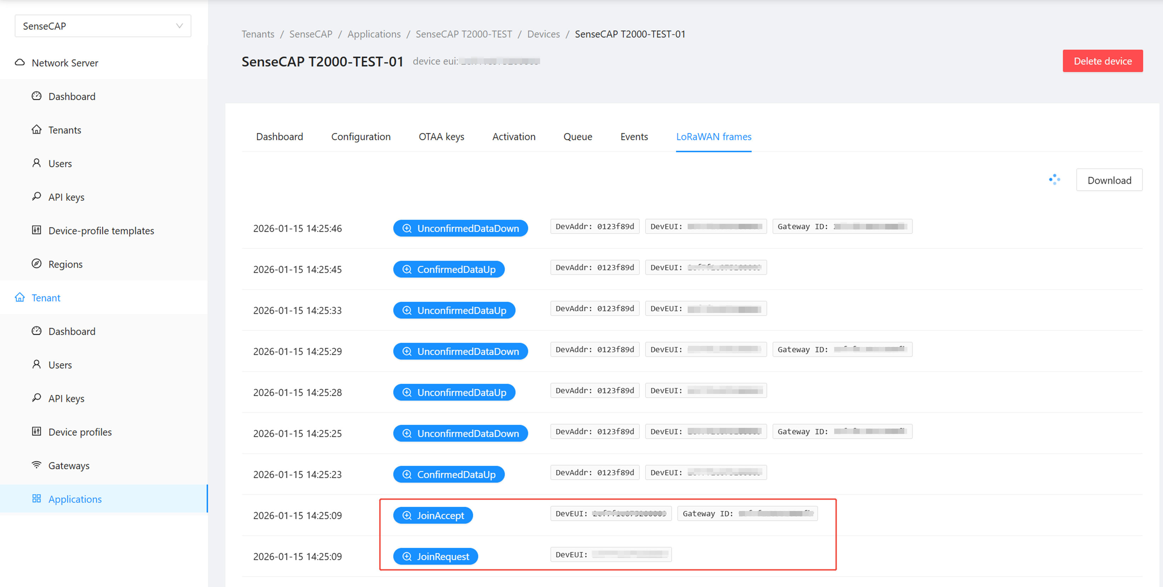
Task: Expand the 14:25:46 UnconfirmedDataDown frame
Action: pos(460,228)
